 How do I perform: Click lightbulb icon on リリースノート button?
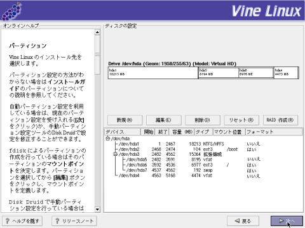click(x=57, y=221)
